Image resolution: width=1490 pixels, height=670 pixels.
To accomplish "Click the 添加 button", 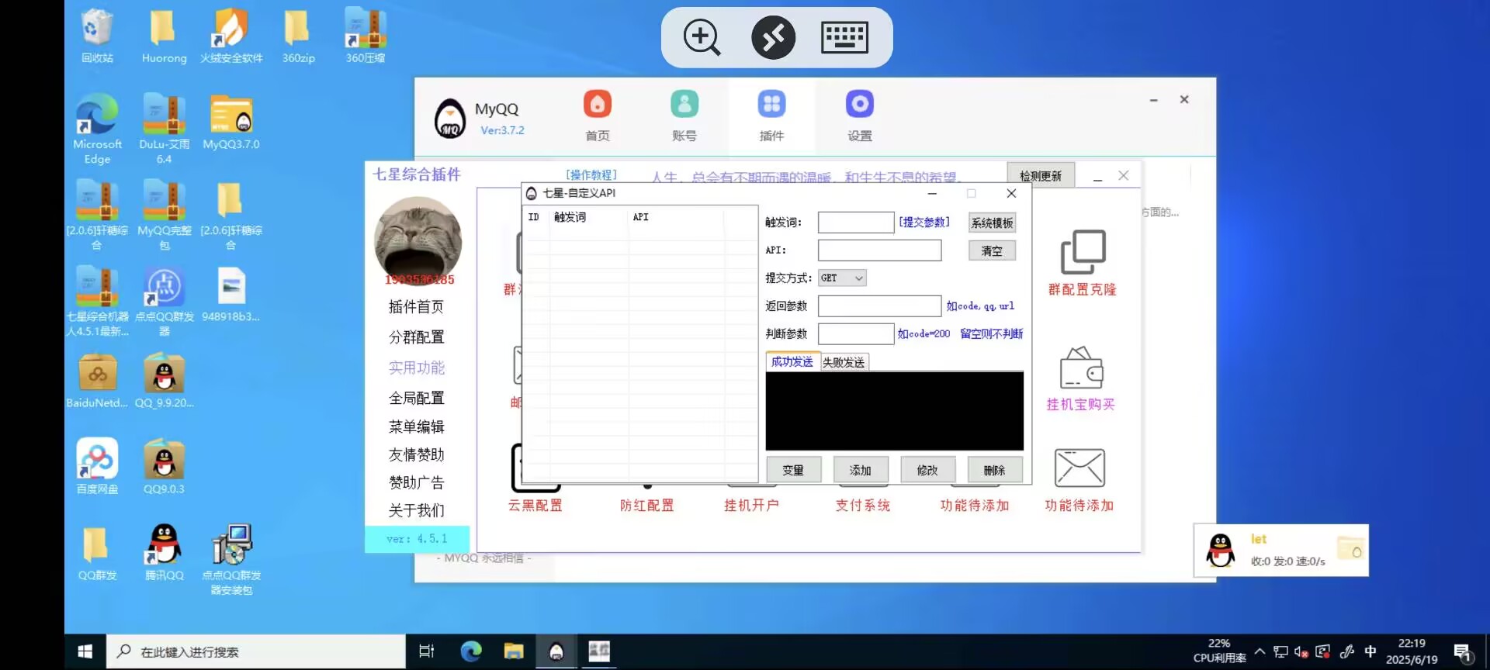I will coord(860,470).
